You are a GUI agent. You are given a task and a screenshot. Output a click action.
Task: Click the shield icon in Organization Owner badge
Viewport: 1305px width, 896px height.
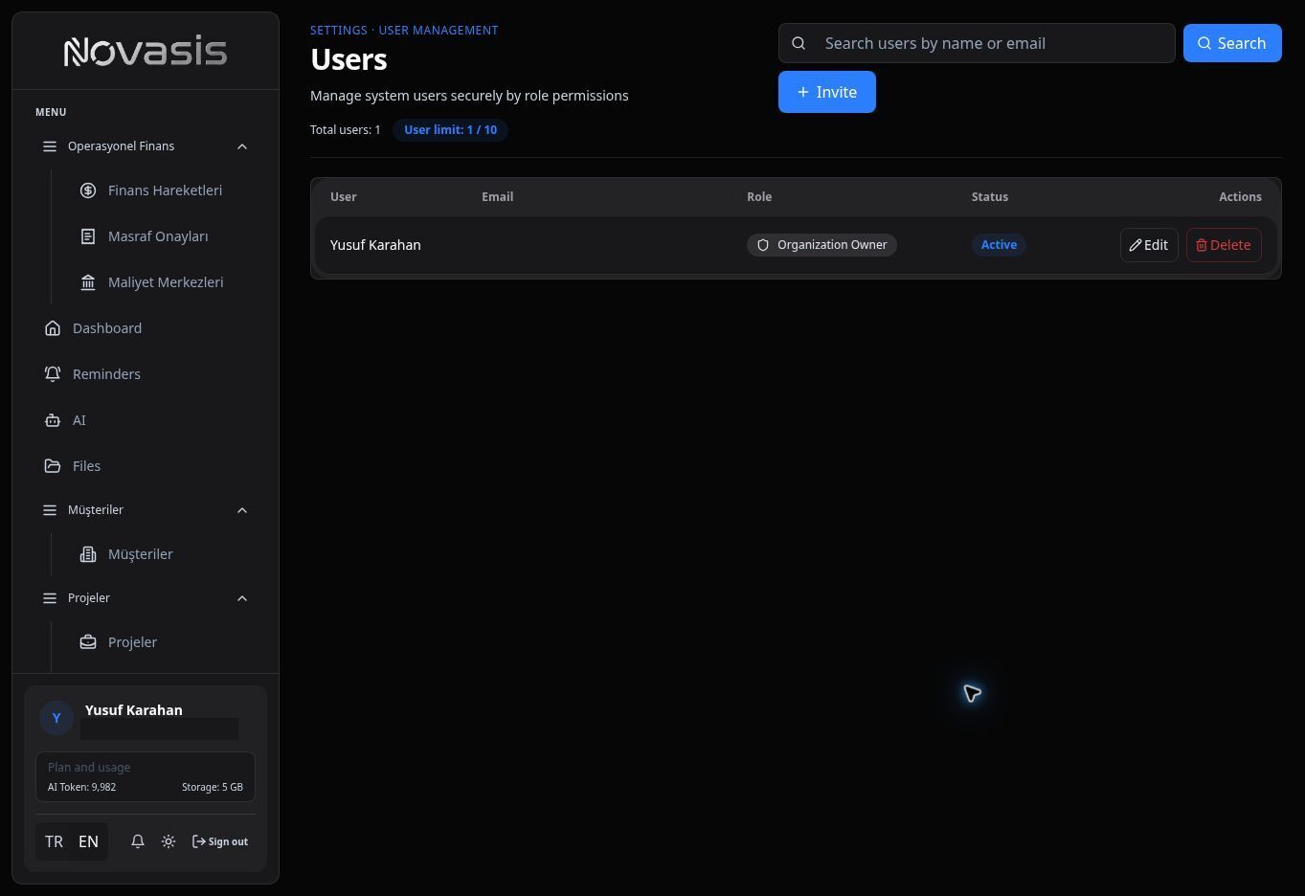[x=763, y=245]
